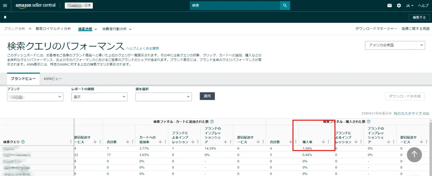The image size is (432, 176).
Task: Click the 適用 button
Action: pyautogui.click(x=207, y=96)
